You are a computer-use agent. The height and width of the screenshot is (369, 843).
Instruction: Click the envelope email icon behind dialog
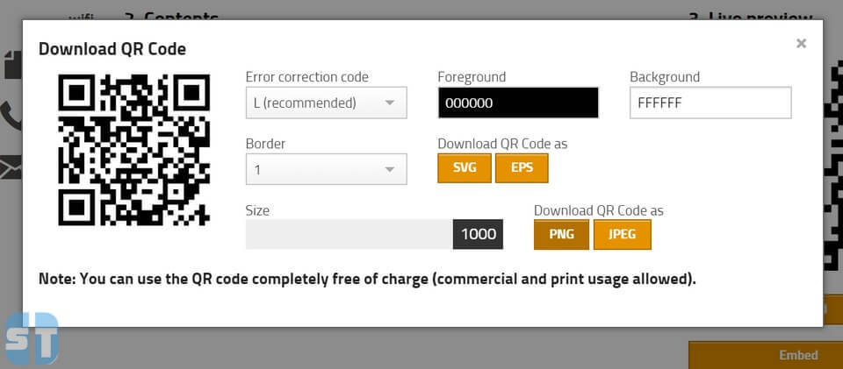tap(11, 167)
